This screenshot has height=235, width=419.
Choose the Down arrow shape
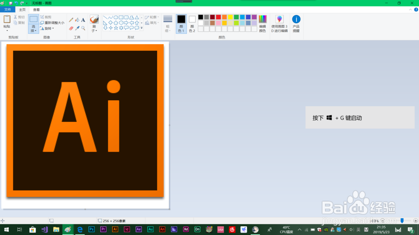[105, 28]
